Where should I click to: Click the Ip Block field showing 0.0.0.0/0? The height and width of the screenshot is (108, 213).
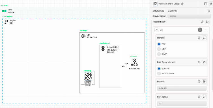pyautogui.click(x=182, y=88)
